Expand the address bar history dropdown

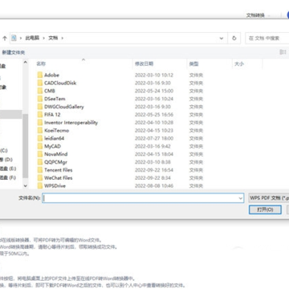point(222,39)
